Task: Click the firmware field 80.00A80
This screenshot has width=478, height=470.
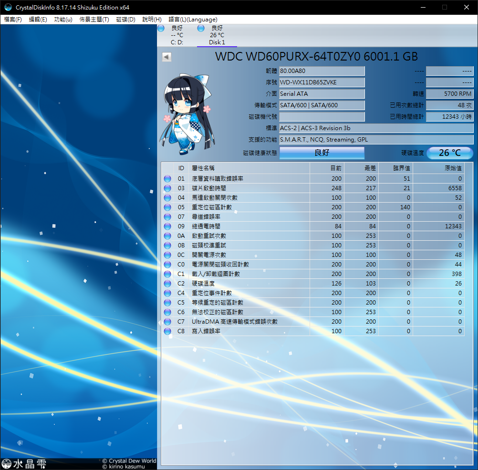Action: click(322, 71)
